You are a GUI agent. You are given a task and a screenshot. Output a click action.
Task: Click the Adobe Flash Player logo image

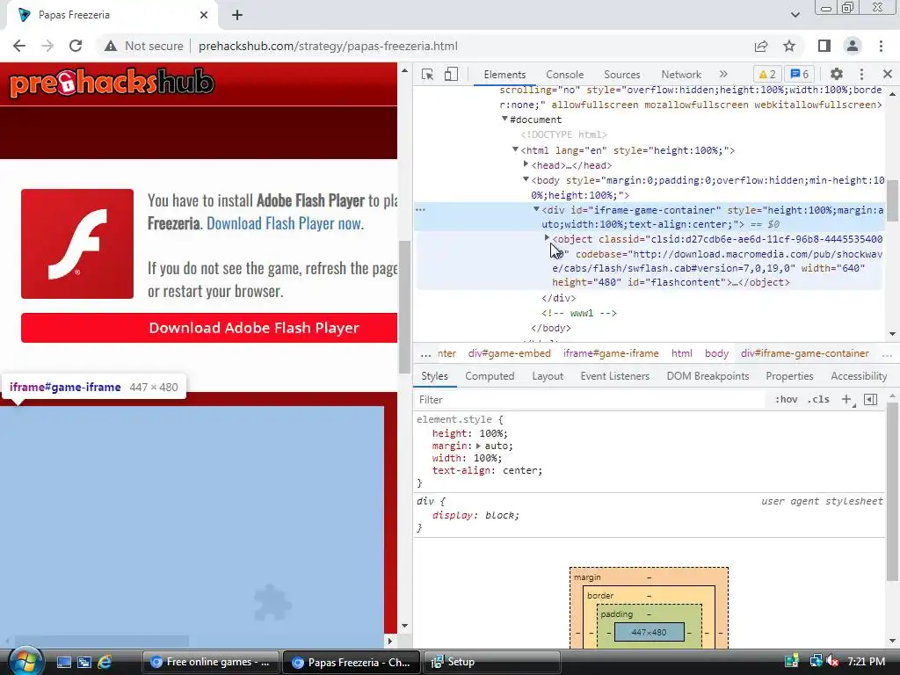pyautogui.click(x=77, y=244)
